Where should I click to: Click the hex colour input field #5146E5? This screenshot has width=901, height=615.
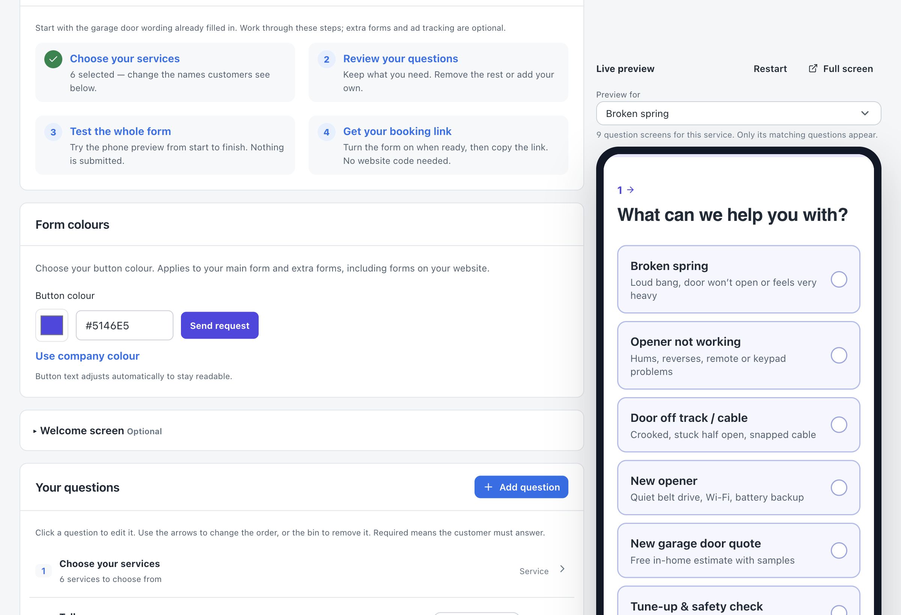click(124, 325)
